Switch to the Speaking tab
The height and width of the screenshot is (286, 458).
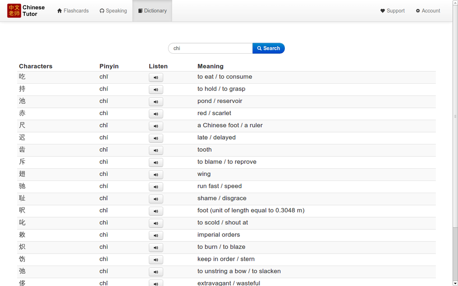click(x=113, y=11)
